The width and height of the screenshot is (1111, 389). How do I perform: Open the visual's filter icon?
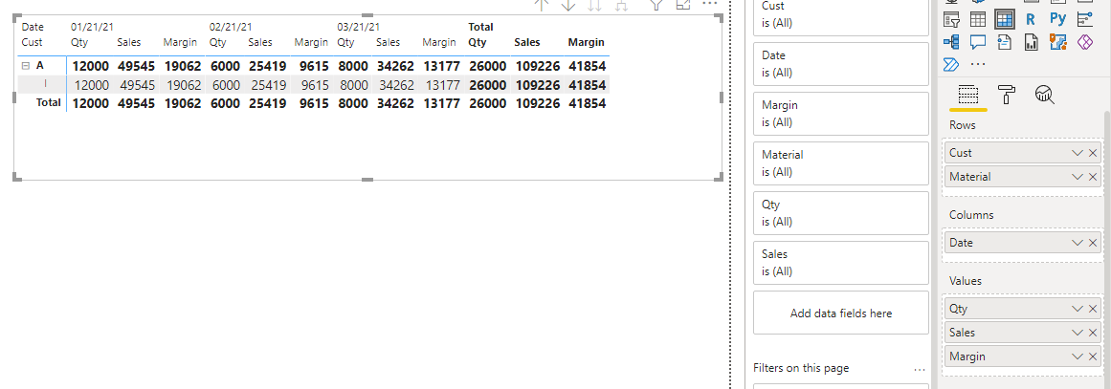(x=656, y=4)
